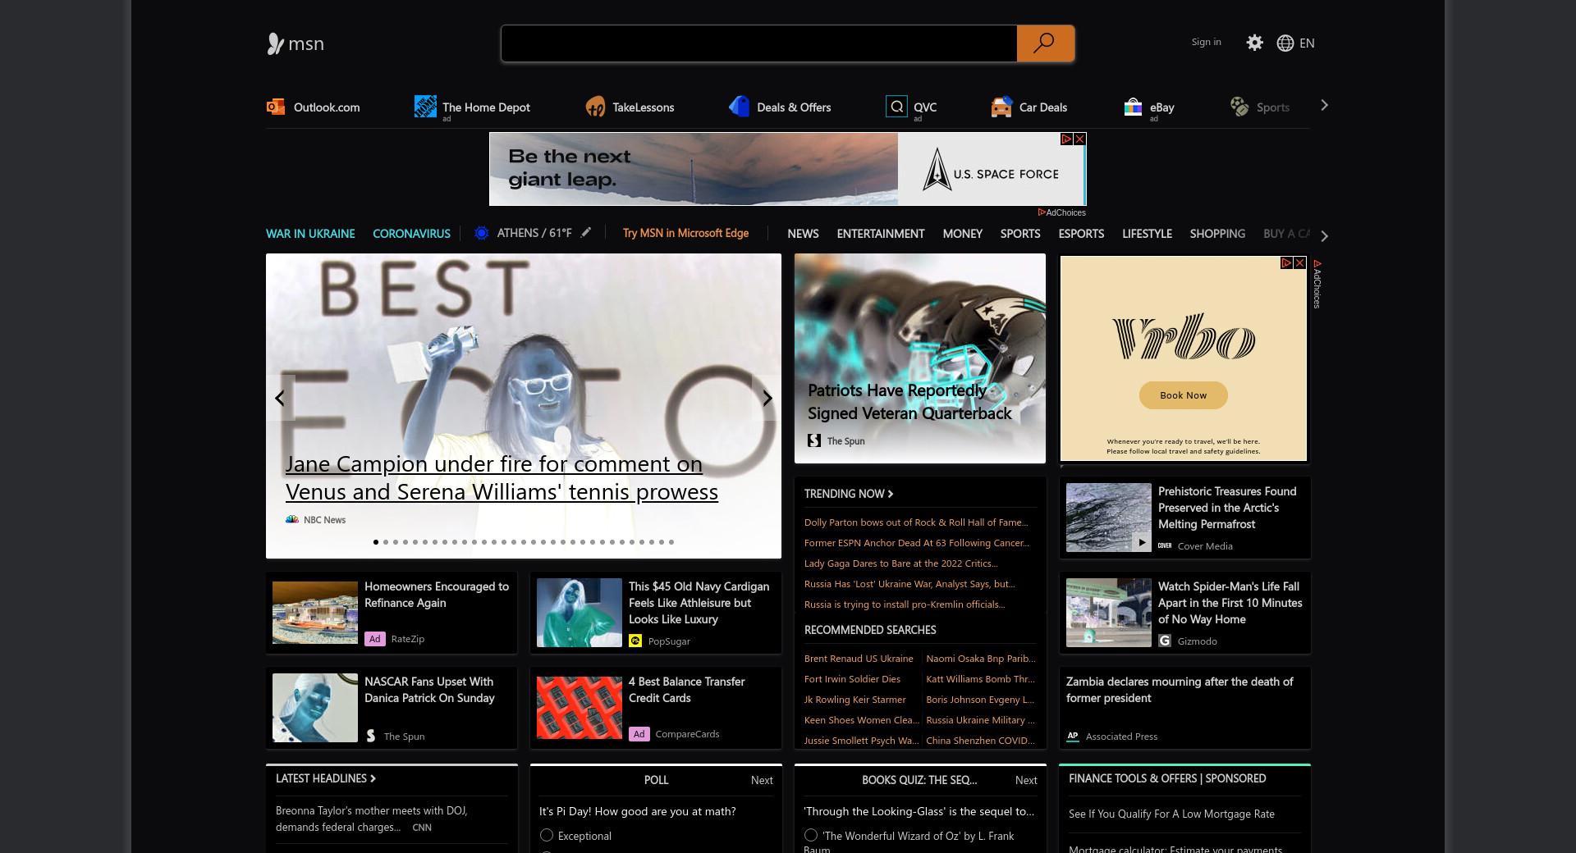
Task: Open the CORONAVIRUS tab
Action: point(411,233)
